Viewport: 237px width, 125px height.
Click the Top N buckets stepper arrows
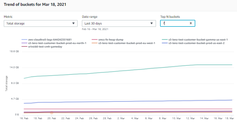191,23
